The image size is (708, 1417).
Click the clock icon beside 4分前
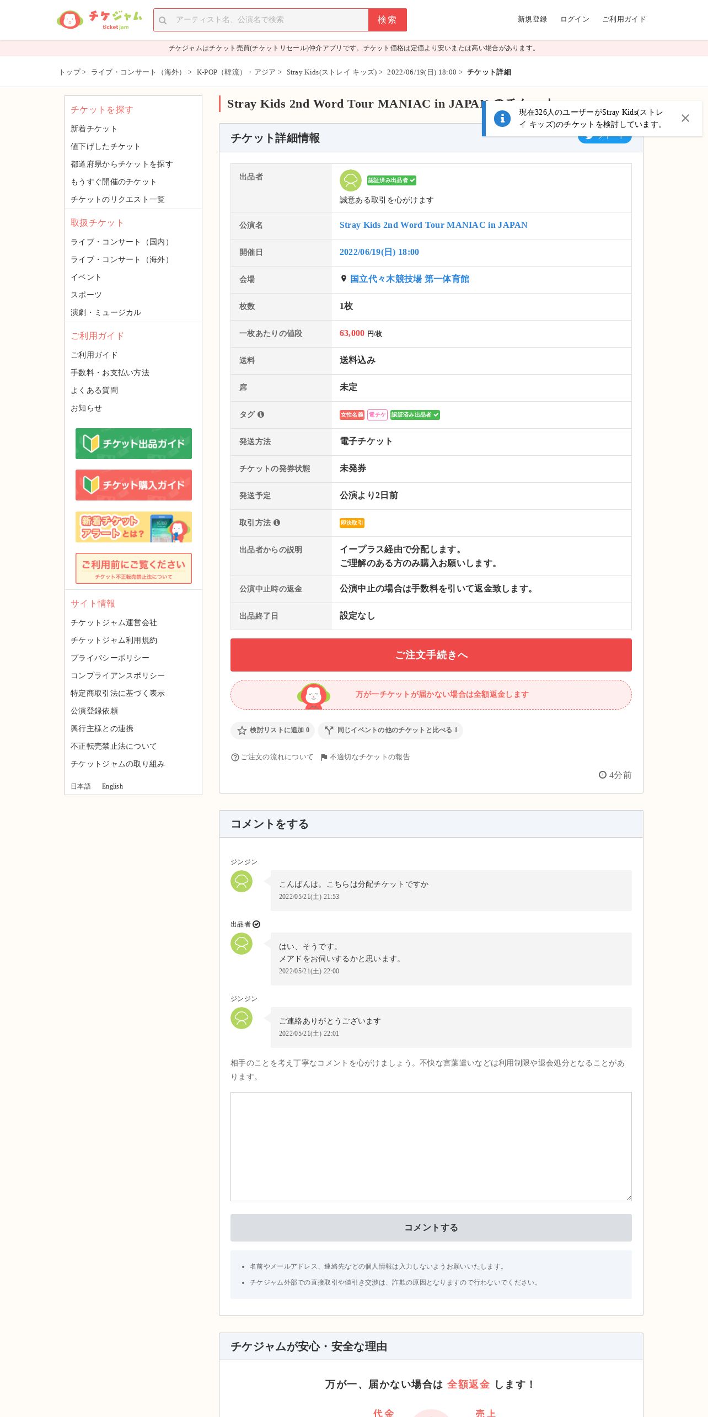(603, 775)
